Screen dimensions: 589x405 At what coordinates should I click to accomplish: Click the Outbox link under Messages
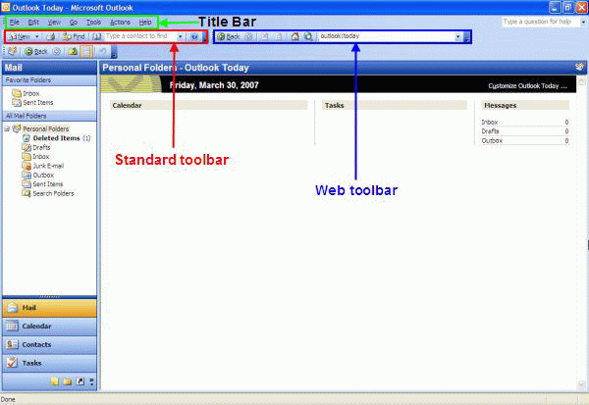pos(492,141)
